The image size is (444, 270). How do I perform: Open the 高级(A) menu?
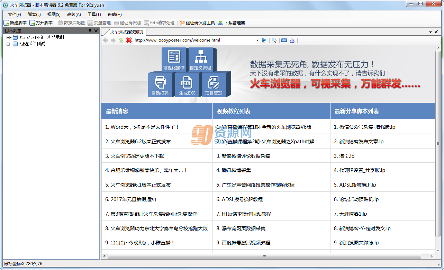click(74, 15)
